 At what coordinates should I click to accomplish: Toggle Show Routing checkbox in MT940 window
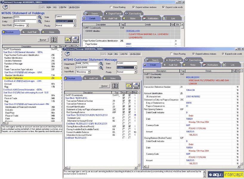click(171, 54)
